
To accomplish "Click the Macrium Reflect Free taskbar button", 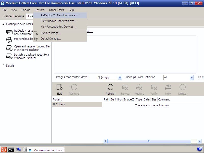I will coord(46,150).
